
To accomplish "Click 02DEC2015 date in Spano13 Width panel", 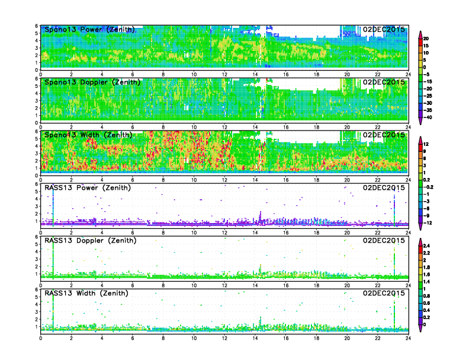I will [x=384, y=135].
